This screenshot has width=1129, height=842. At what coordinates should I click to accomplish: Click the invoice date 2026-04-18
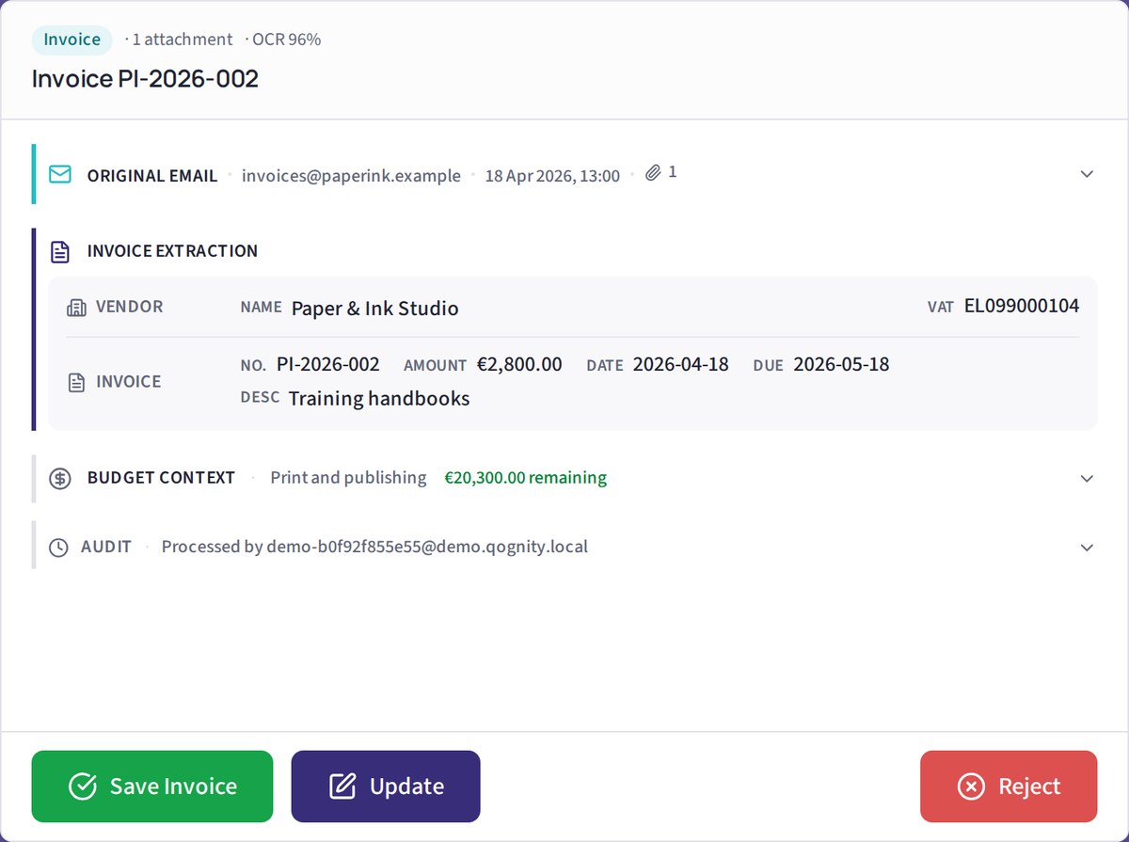[681, 364]
